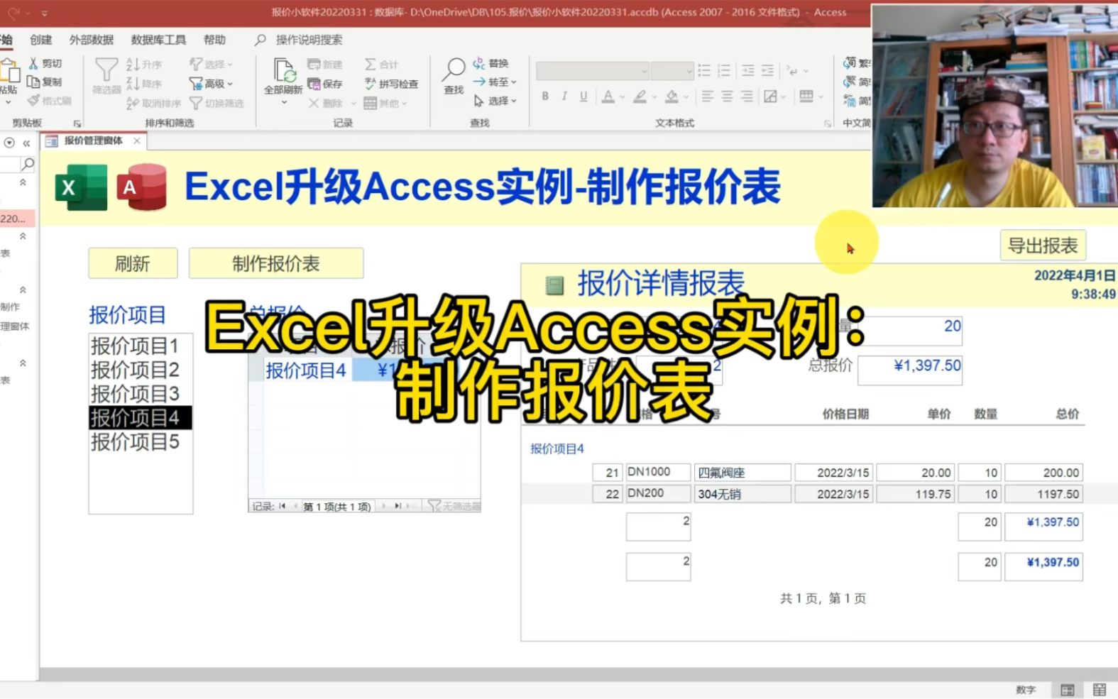Click the 报价项目4 subform cell

[306, 370]
